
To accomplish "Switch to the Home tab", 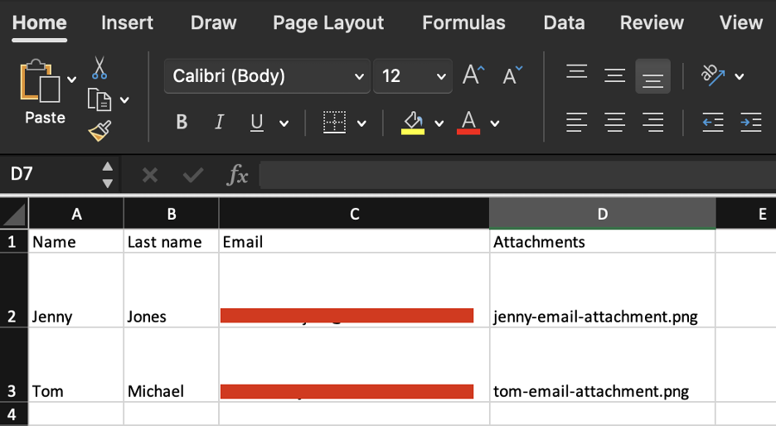I will (40, 22).
